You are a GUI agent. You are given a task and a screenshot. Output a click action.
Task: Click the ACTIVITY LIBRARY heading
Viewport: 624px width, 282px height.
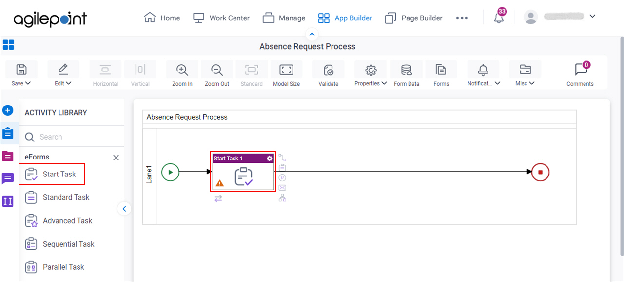coord(56,112)
